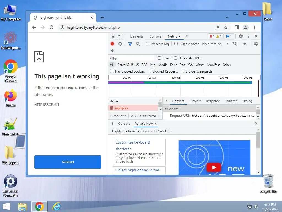Open network panel settings gear
282x212 pixels.
pyautogui.click(x=256, y=44)
